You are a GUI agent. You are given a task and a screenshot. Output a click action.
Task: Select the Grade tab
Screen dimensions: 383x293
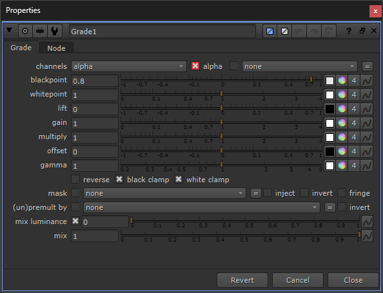[x=21, y=48]
